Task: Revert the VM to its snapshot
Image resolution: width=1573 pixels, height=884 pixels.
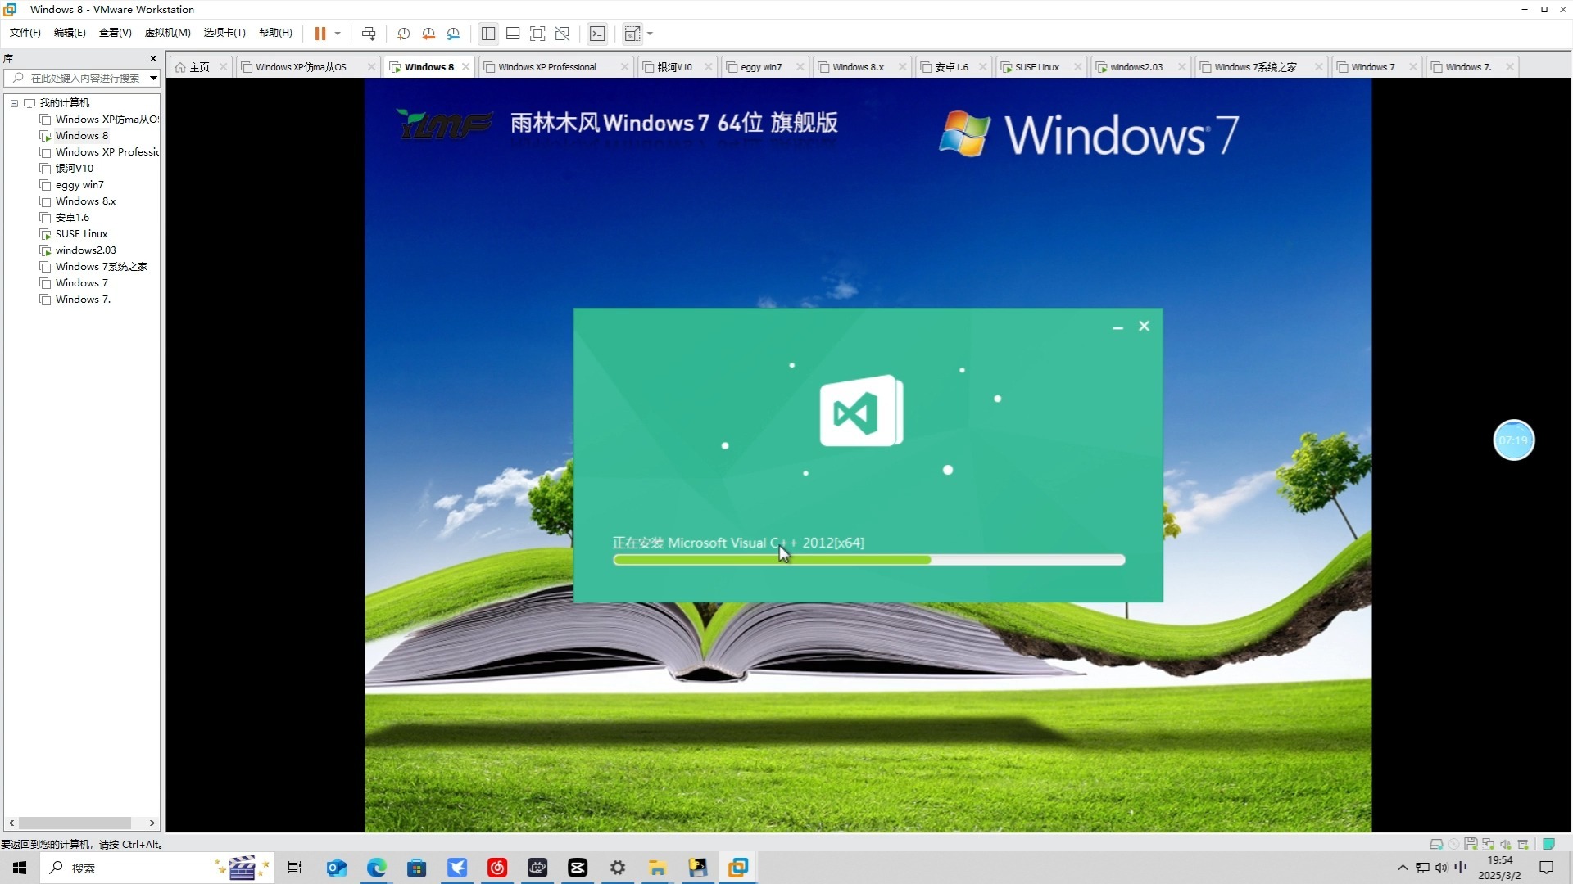Action: pos(427,34)
